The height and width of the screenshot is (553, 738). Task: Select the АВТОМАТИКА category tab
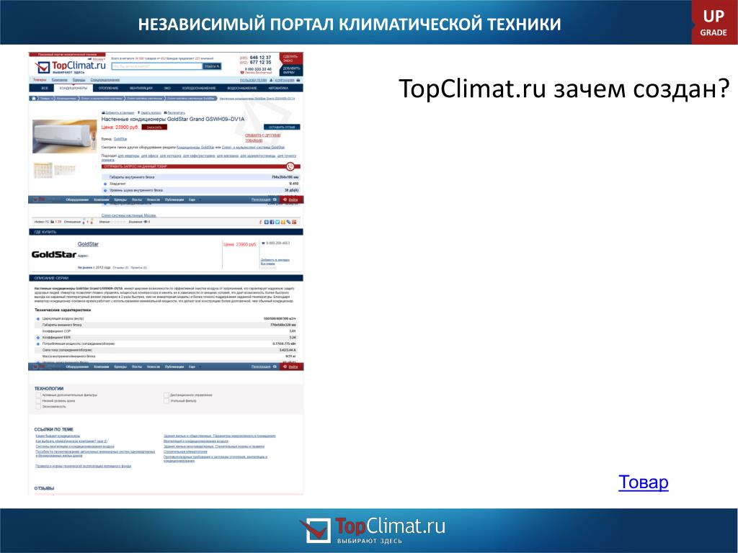278,88
